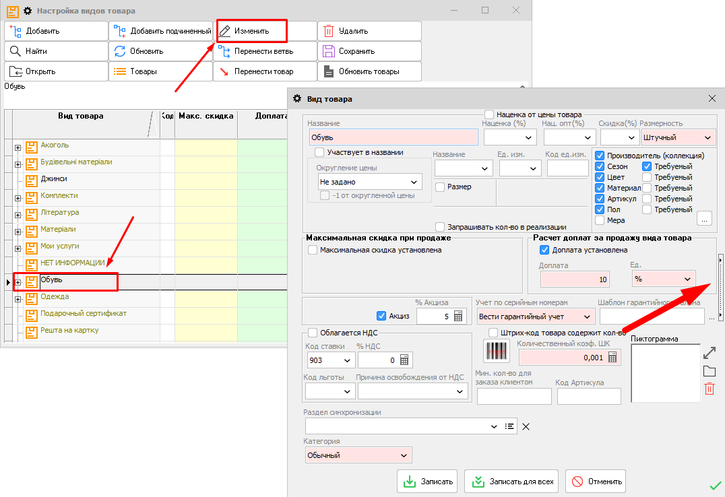The width and height of the screenshot is (725, 497).
Task: Select Одежда in the product type tree
Action: [x=55, y=297]
